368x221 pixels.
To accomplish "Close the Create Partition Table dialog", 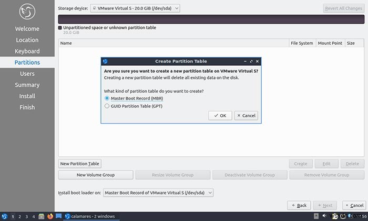I will click(x=257, y=61).
